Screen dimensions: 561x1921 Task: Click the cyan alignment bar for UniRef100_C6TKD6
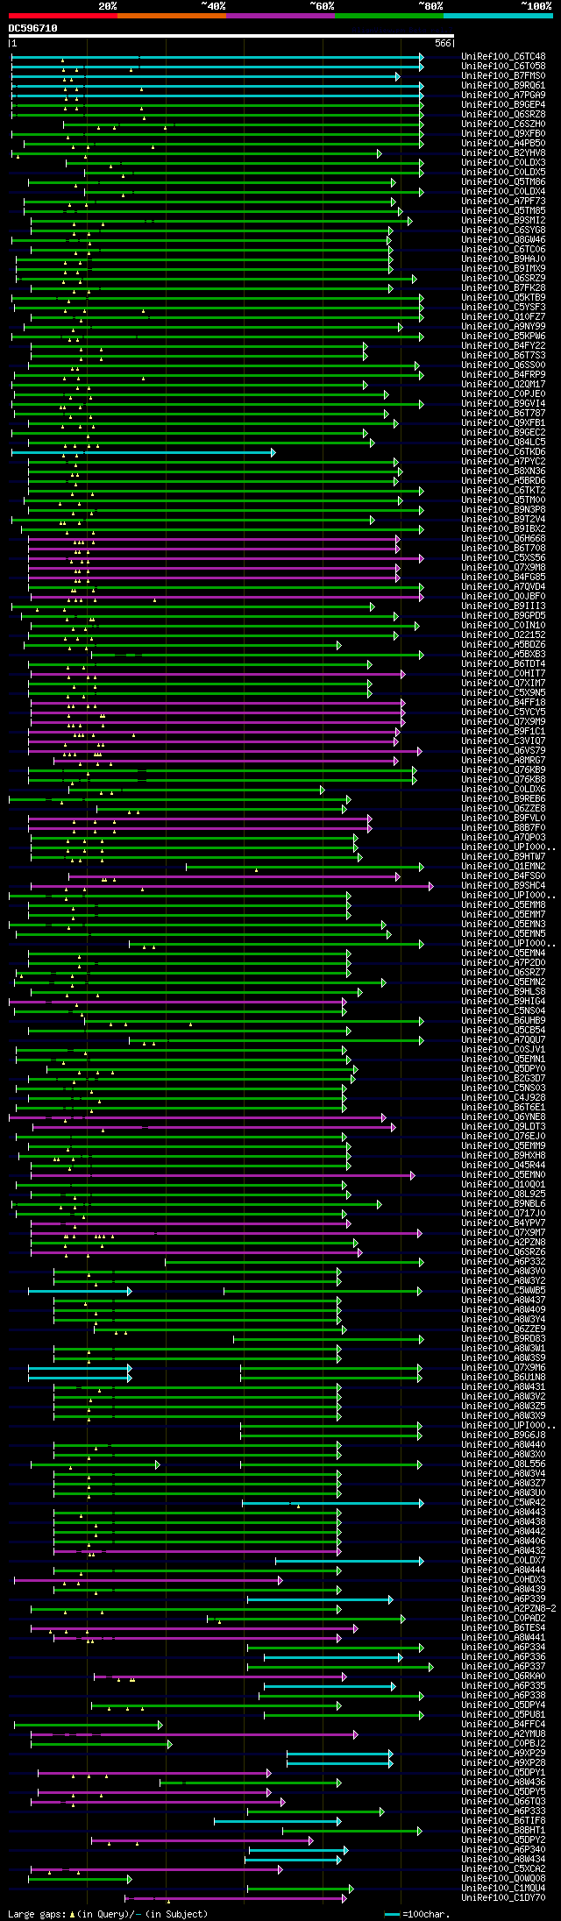(x=143, y=452)
